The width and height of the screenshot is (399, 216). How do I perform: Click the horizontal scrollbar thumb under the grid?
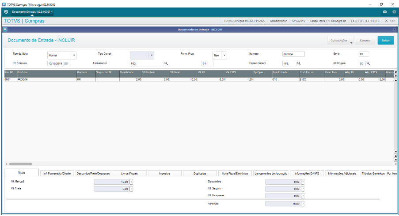21,164
